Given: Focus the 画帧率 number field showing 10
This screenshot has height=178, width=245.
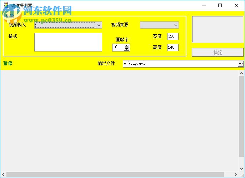Looking at the screenshot, I should coord(119,48).
